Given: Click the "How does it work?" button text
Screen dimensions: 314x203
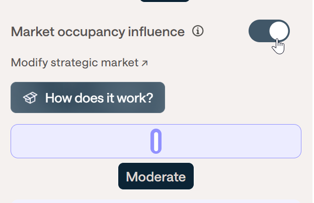Looking at the screenshot, I should pyautogui.click(x=99, y=97).
